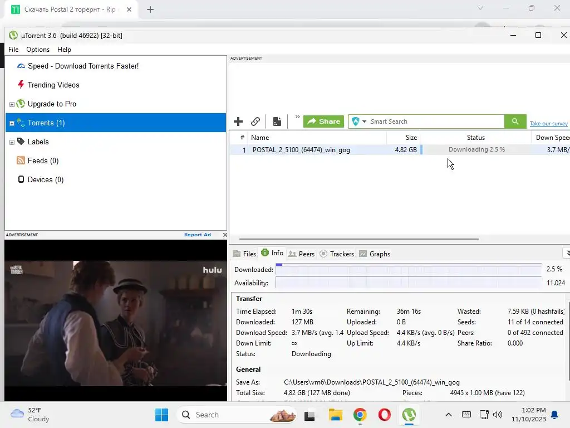
Task: Open the File menu
Action: [13, 50]
